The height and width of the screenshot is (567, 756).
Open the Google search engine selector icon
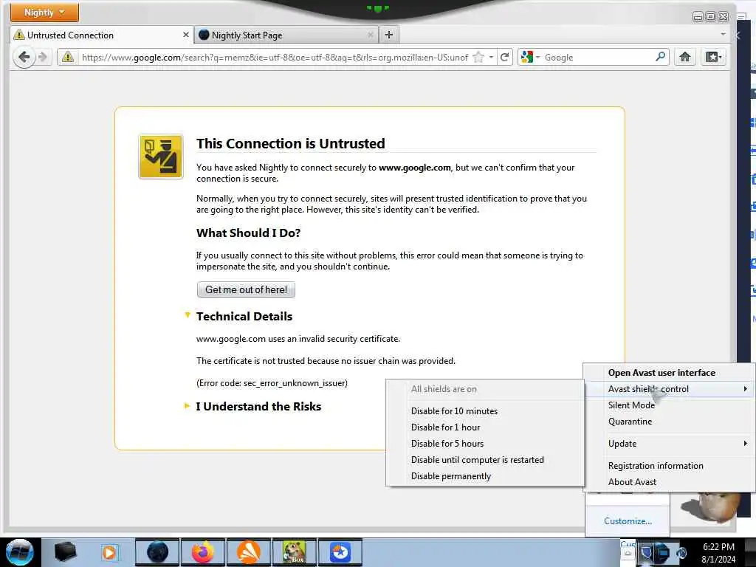pyautogui.click(x=530, y=58)
